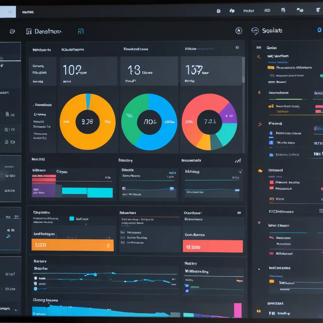Open the camera icon on the top toolbar

(219, 10)
